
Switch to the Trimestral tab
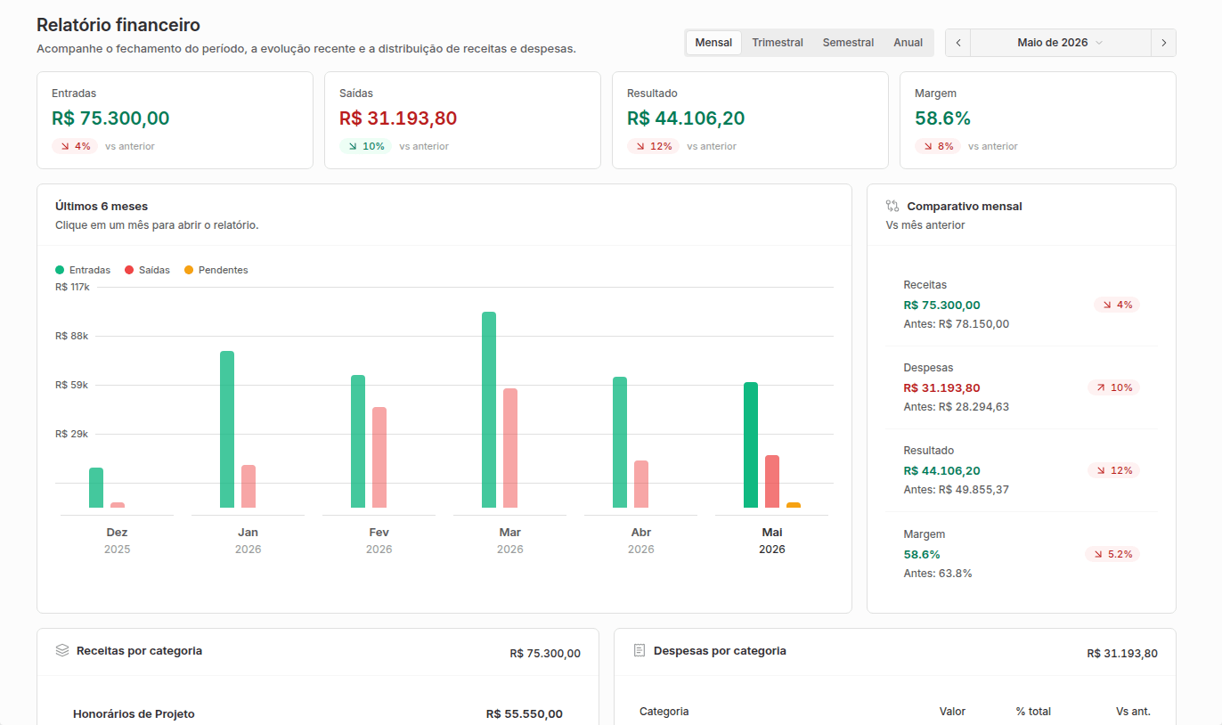[778, 43]
